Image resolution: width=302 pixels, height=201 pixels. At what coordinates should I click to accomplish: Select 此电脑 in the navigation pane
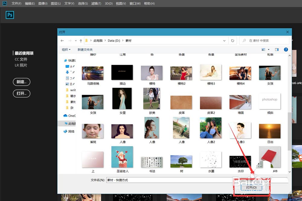[70, 123]
